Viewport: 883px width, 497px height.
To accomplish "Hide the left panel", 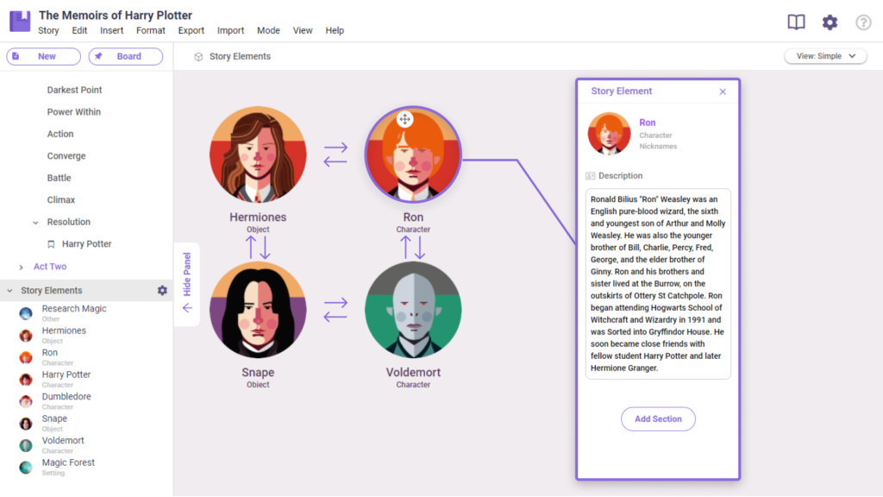I will (187, 284).
